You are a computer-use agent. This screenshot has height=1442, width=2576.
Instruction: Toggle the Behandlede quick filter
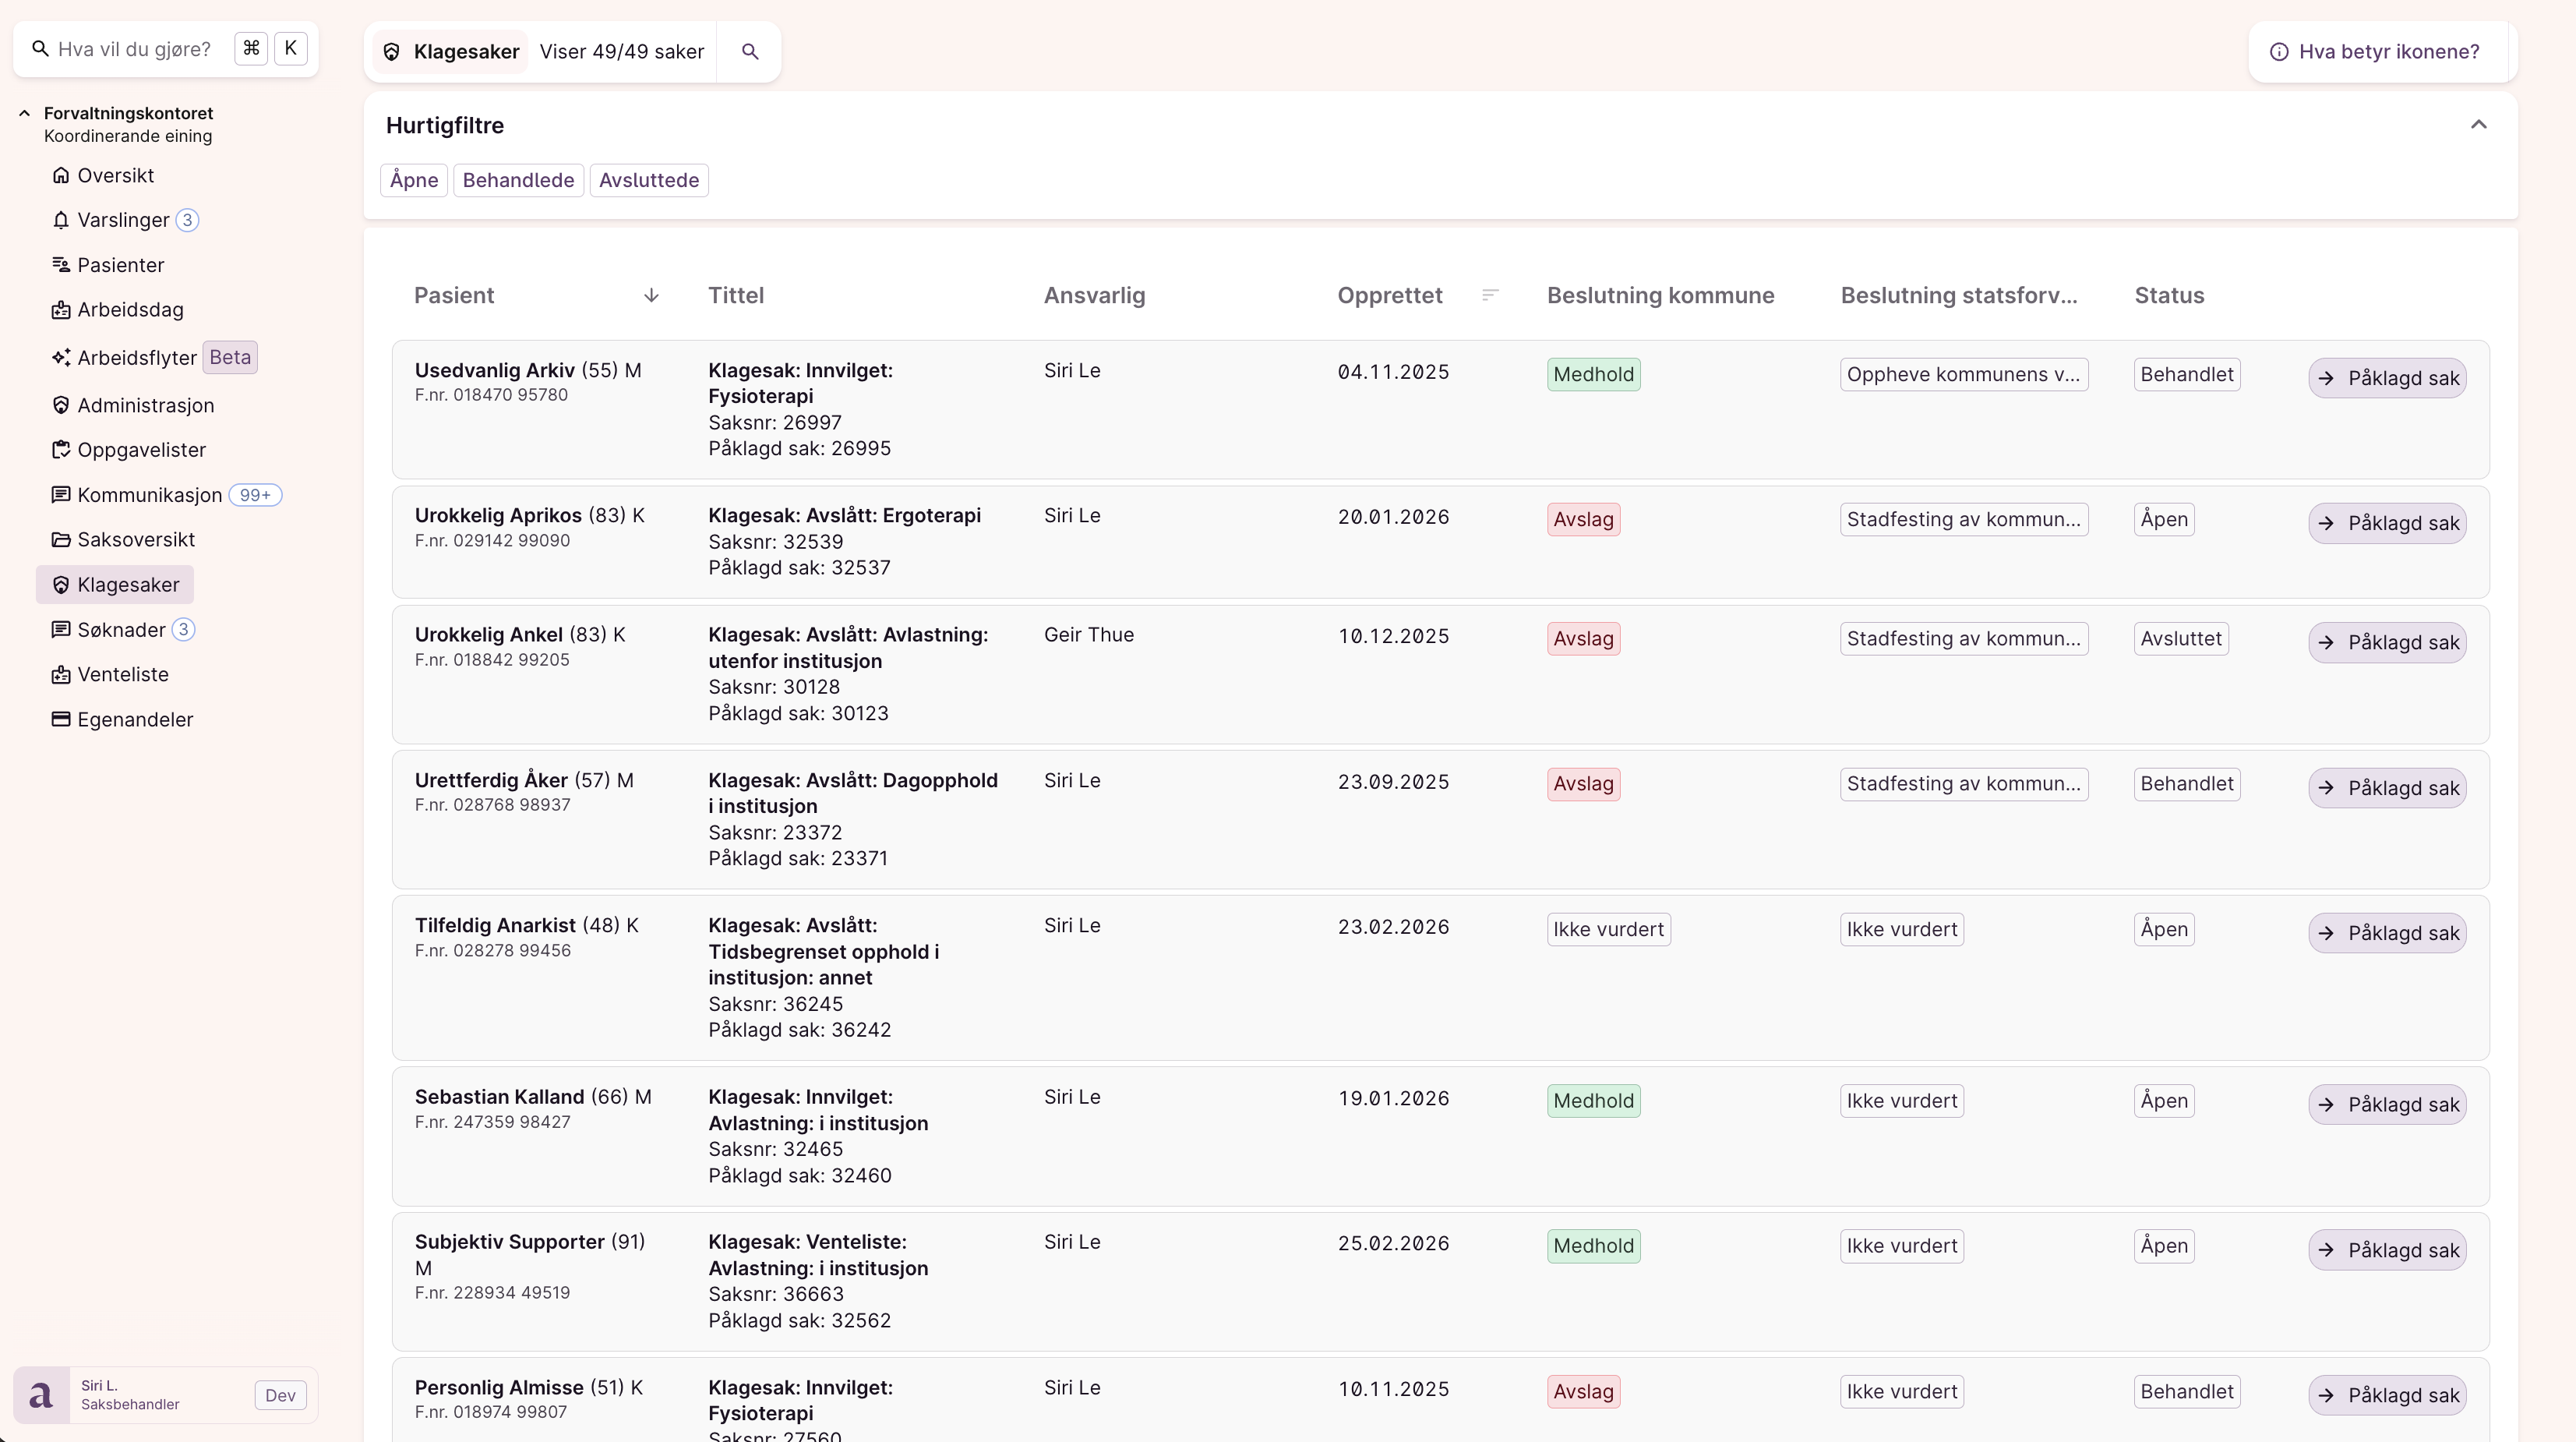coord(518,180)
